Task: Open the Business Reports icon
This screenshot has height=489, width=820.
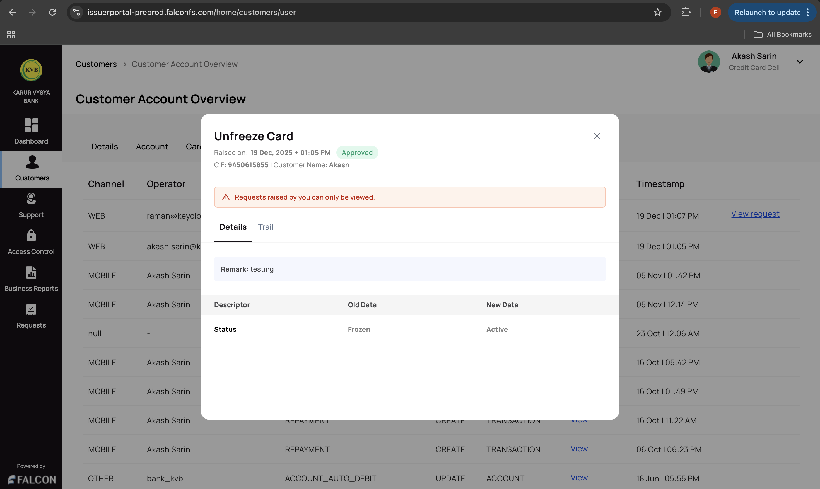Action: tap(31, 272)
